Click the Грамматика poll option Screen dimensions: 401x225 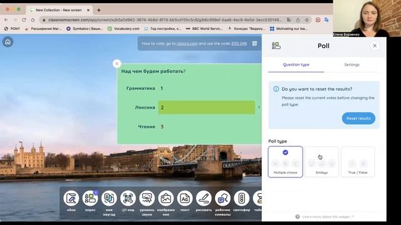pos(140,88)
